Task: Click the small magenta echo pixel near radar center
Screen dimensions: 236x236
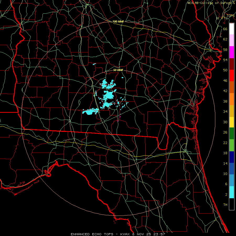Action: (x=120, y=117)
